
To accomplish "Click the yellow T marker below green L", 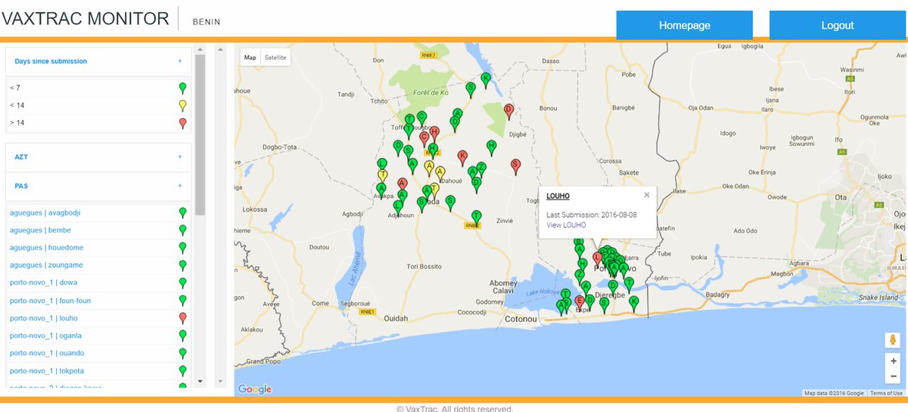I will pos(383,177).
